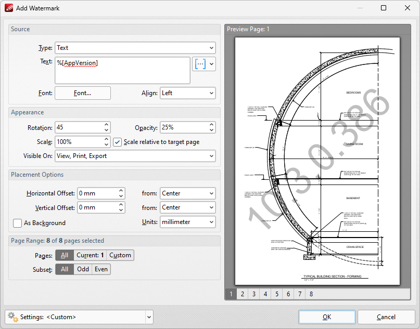Click the insert macro brackets icon
420x329 pixels.
(200, 64)
